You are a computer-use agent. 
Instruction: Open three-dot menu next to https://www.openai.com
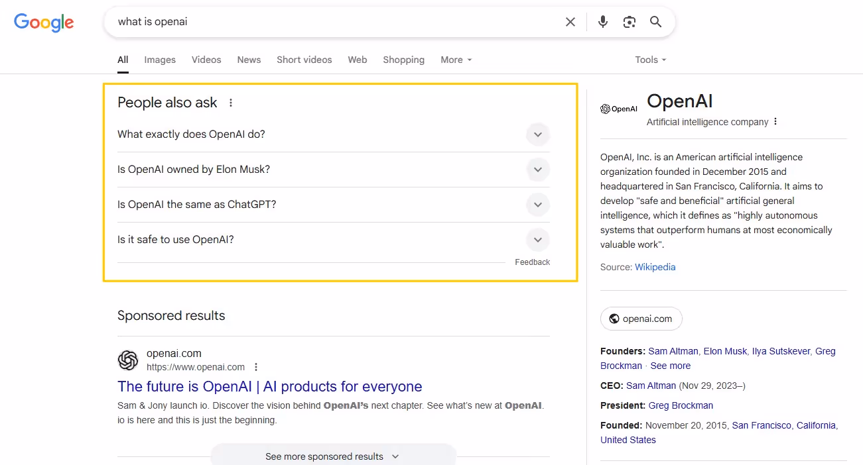[256, 367]
